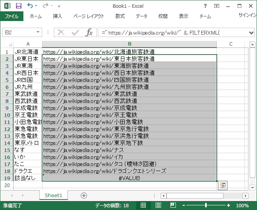This screenshot has height=210, width=257.
Task: Open the Insert Function fx dialog
Action: (89, 32)
